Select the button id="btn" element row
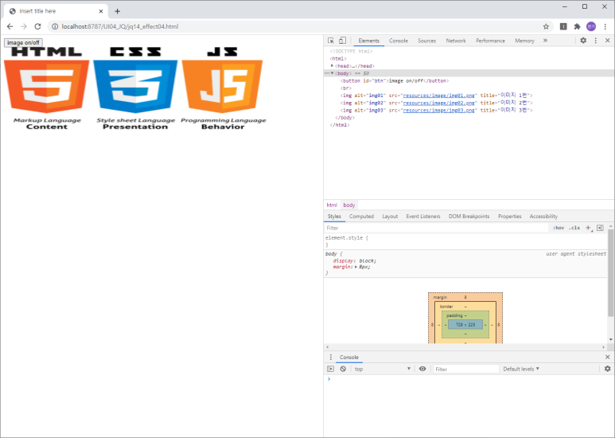This screenshot has height=438, width=615. [x=469, y=81]
